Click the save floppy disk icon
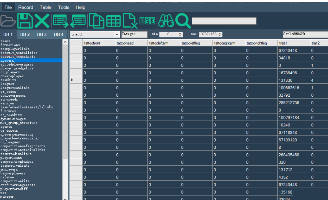Viewport: 328px width, 200px height. click(x=25, y=21)
